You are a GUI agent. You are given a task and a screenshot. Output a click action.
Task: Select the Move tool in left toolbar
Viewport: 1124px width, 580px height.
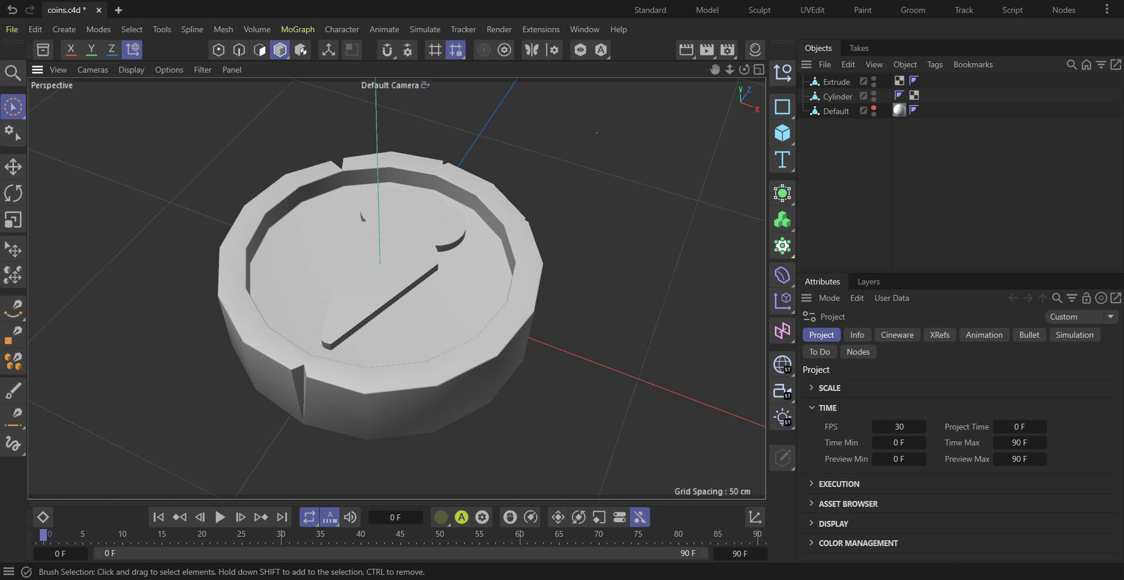pos(13,167)
